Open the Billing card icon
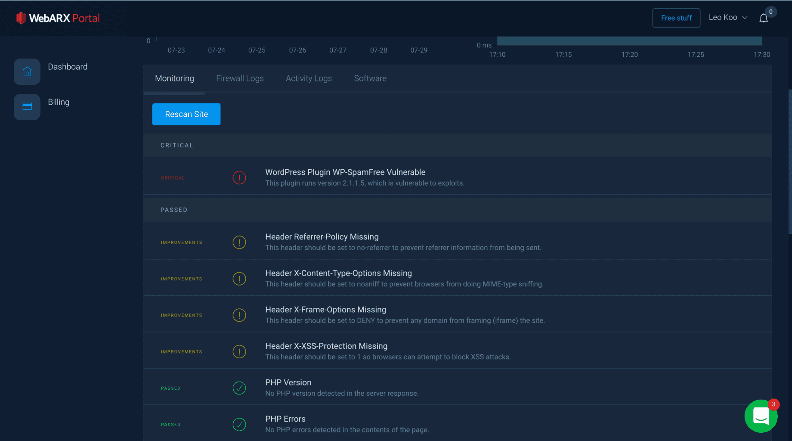Screen dimensions: 792x441 [x=27, y=107]
